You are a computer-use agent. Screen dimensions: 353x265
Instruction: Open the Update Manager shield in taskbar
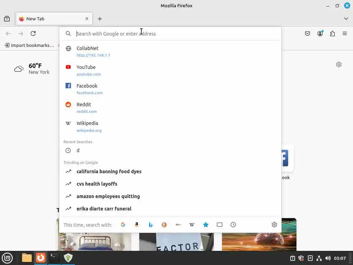pyautogui.click(x=68, y=258)
